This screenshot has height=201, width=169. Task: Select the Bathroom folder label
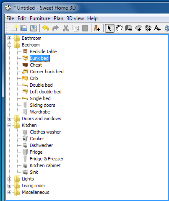click(31, 38)
